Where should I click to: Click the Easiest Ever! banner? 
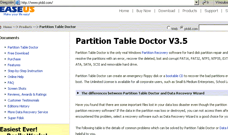tap(35, 130)
